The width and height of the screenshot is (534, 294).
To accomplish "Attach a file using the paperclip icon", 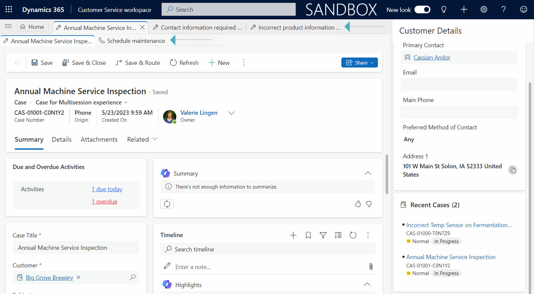I will (371, 266).
